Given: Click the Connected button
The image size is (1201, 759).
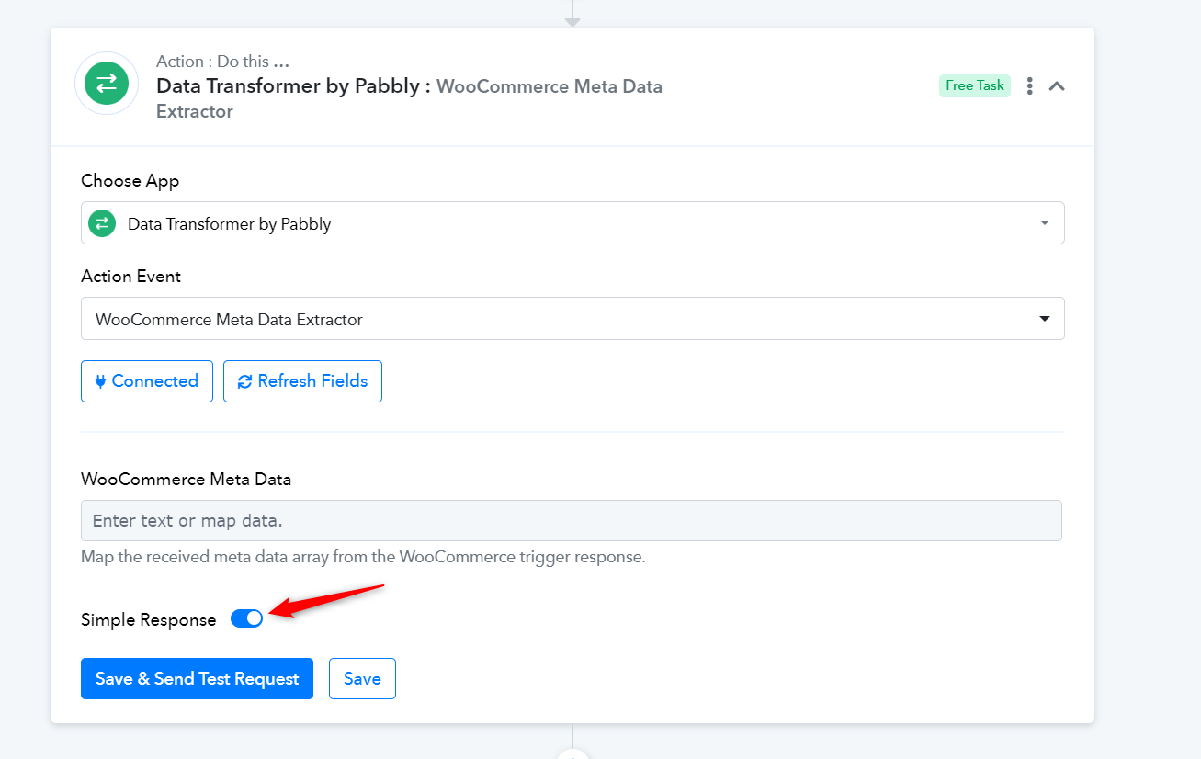Looking at the screenshot, I should pyautogui.click(x=147, y=381).
